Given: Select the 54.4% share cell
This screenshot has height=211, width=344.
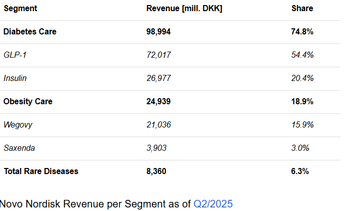Looking at the screenshot, I should coord(303,55).
